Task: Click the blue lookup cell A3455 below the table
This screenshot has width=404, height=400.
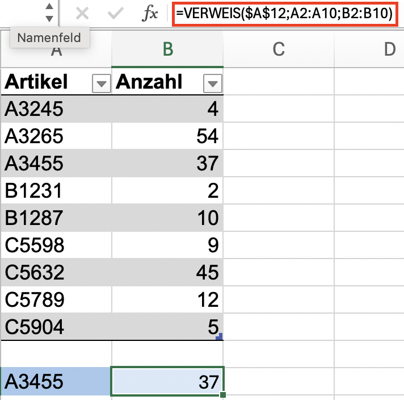Action: (x=56, y=381)
